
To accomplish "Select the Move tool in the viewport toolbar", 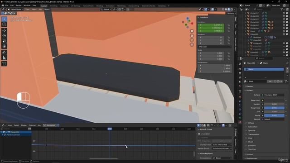I will pyautogui.click(x=4, y=30).
